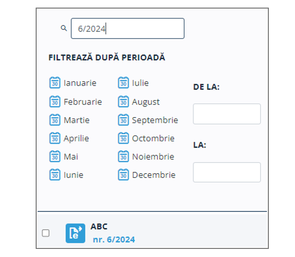Open the nr. 6/2024 document link

click(x=114, y=239)
